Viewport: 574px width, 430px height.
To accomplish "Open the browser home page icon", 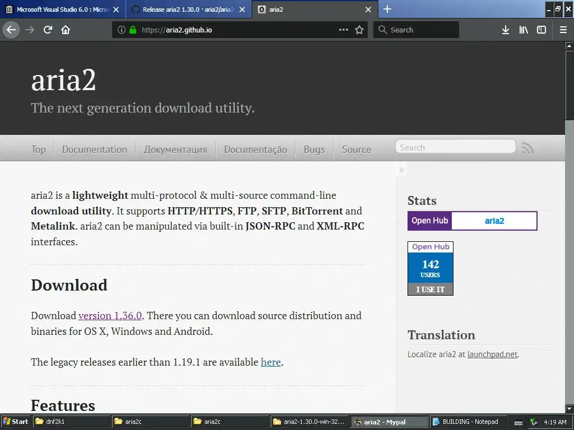I will [x=66, y=30].
